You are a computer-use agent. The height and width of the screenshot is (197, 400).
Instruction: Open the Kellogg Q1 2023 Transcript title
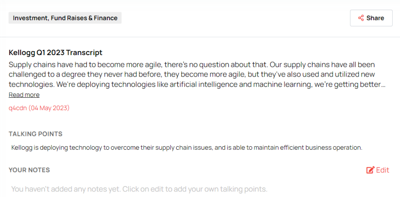(55, 52)
